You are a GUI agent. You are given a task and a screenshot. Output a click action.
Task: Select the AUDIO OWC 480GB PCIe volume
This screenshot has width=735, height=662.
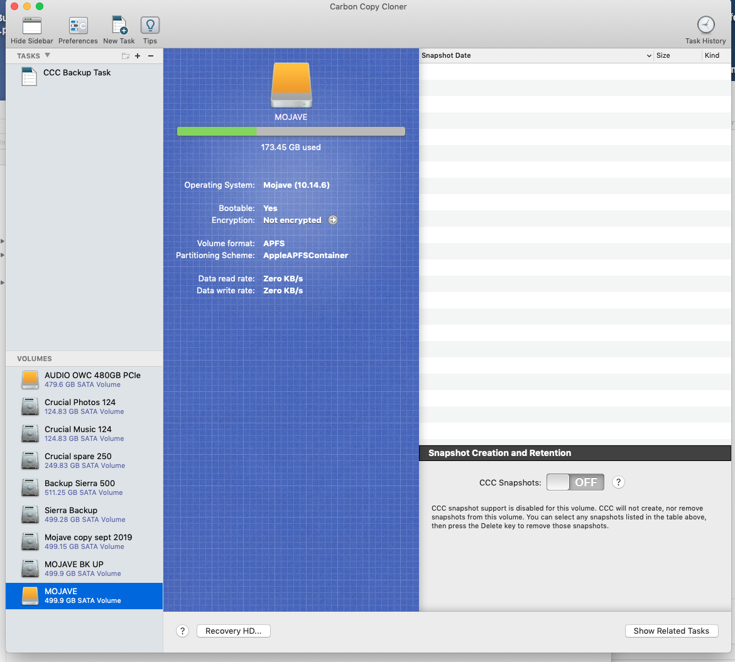(84, 380)
